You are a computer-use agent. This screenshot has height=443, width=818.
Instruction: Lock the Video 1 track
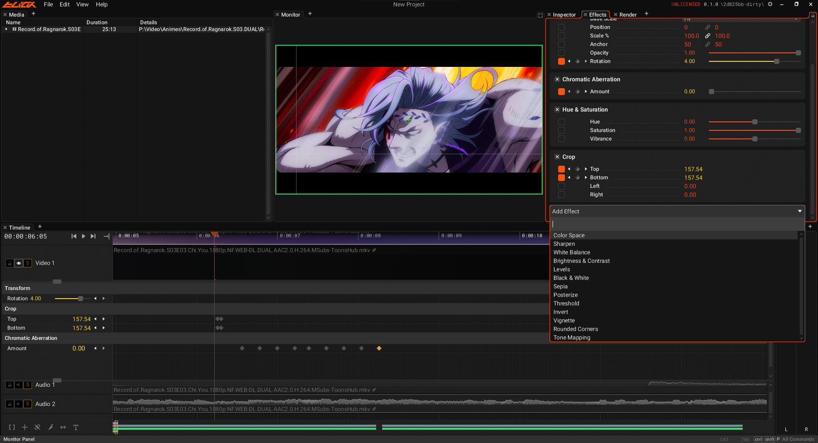click(10, 263)
